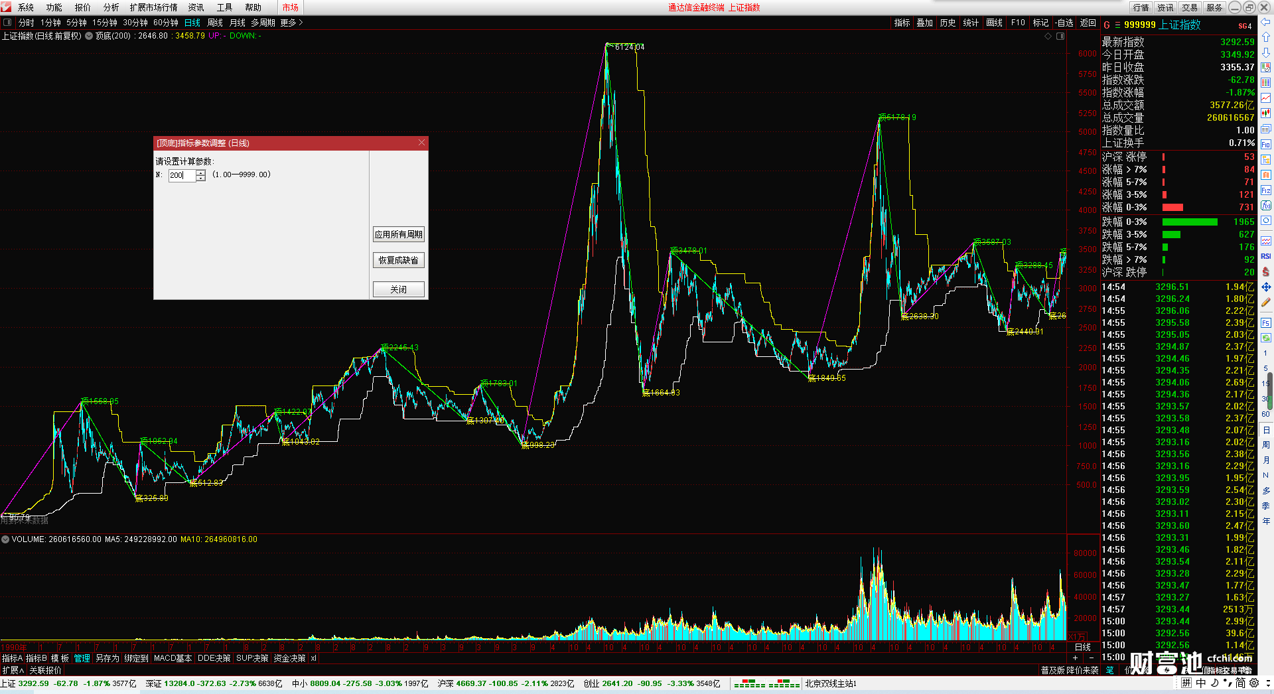Toggle the diamond icon at chart top-right
The height and width of the screenshot is (694, 1274).
tap(1048, 36)
